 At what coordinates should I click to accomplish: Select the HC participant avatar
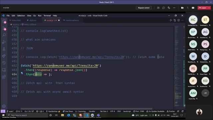pyautogui.click(x=193, y=20)
